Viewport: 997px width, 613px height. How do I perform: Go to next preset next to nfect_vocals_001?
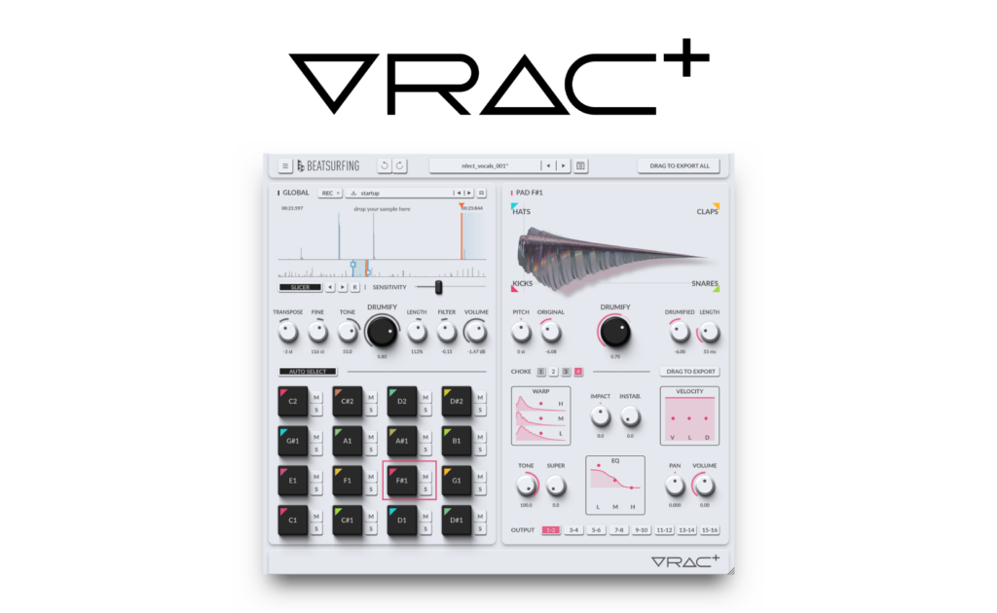(x=563, y=165)
